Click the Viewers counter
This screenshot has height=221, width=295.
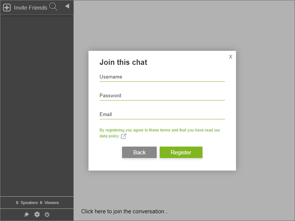(x=48, y=203)
